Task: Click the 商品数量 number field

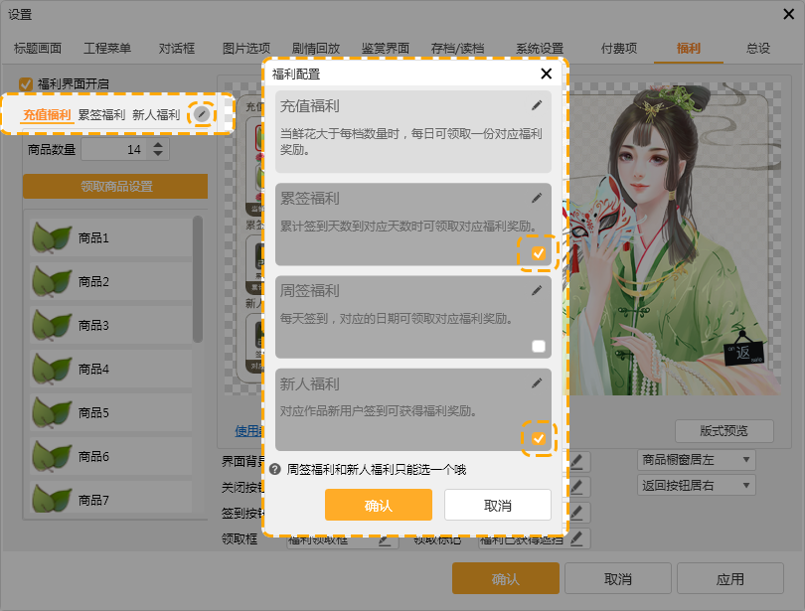Action: point(113,150)
